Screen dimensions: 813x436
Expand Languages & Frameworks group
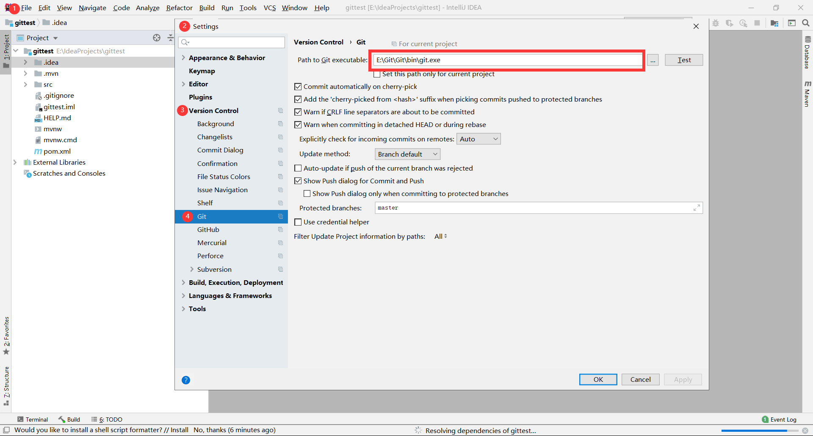coord(183,295)
